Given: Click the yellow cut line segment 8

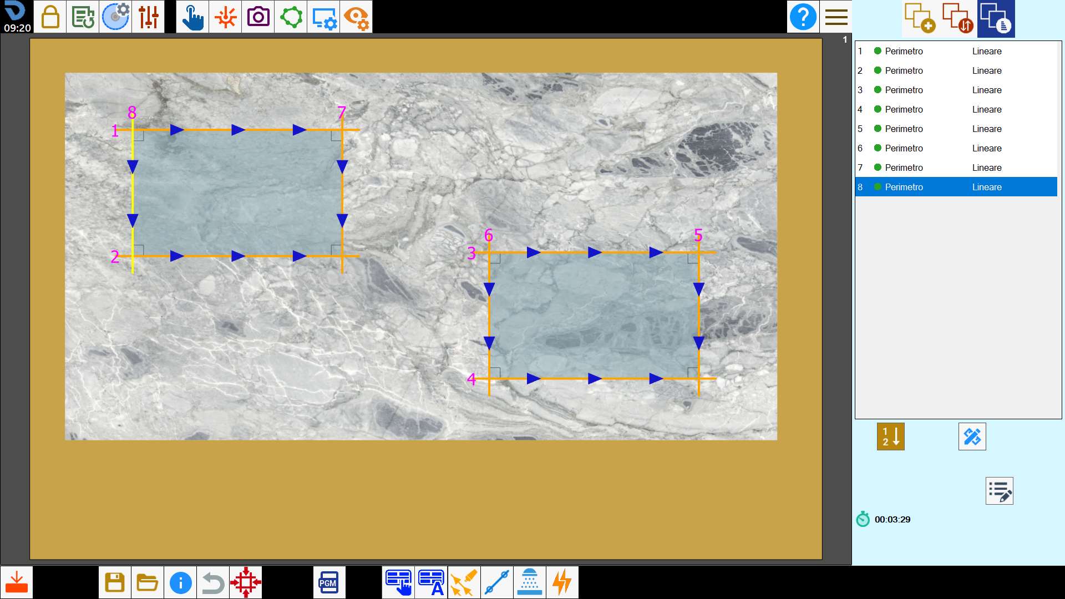Looking at the screenshot, I should (133, 194).
